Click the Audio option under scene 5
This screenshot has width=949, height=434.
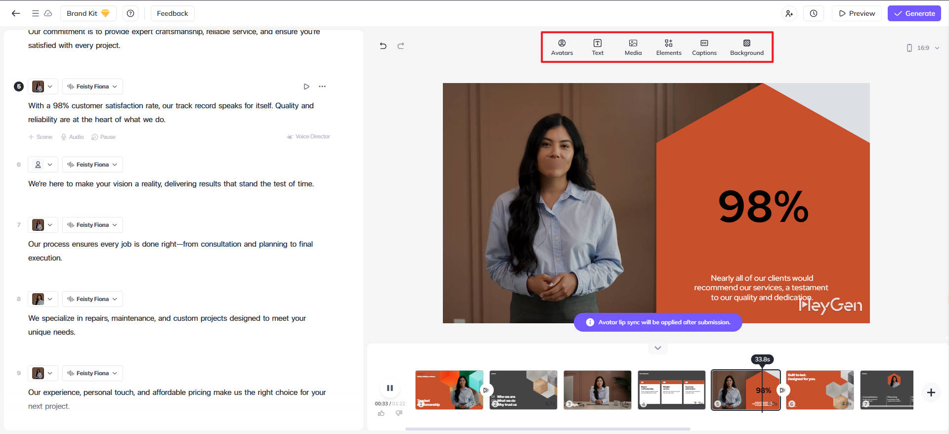tap(72, 137)
